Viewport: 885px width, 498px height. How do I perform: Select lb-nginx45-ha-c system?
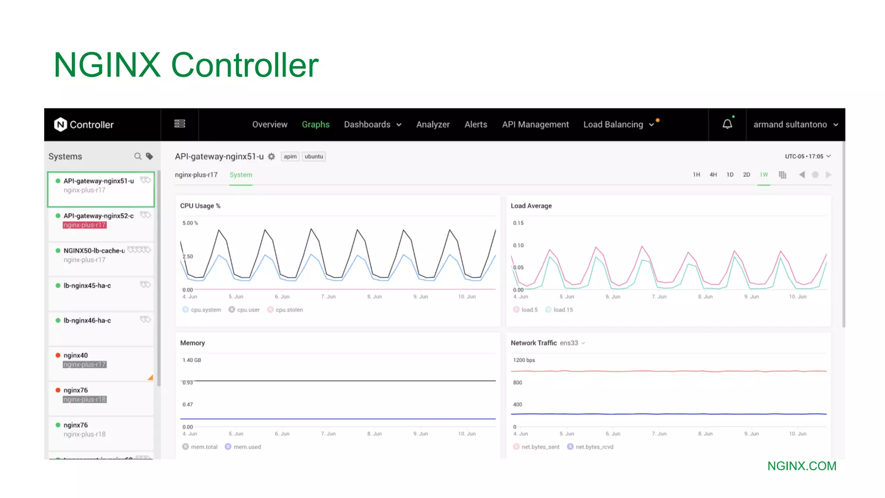[x=101, y=294]
